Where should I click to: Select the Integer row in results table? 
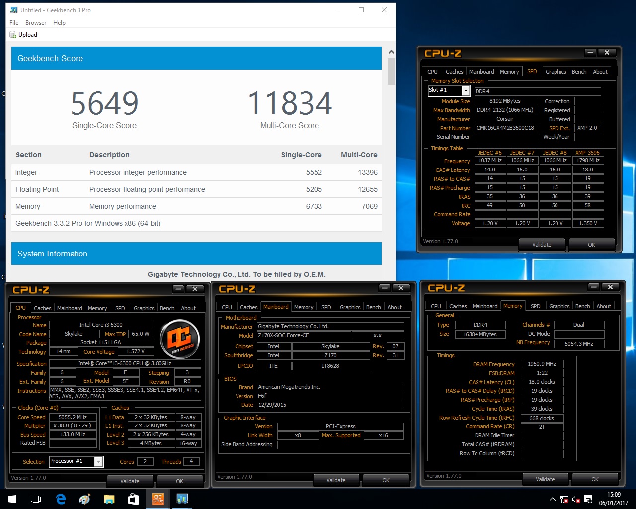click(196, 172)
